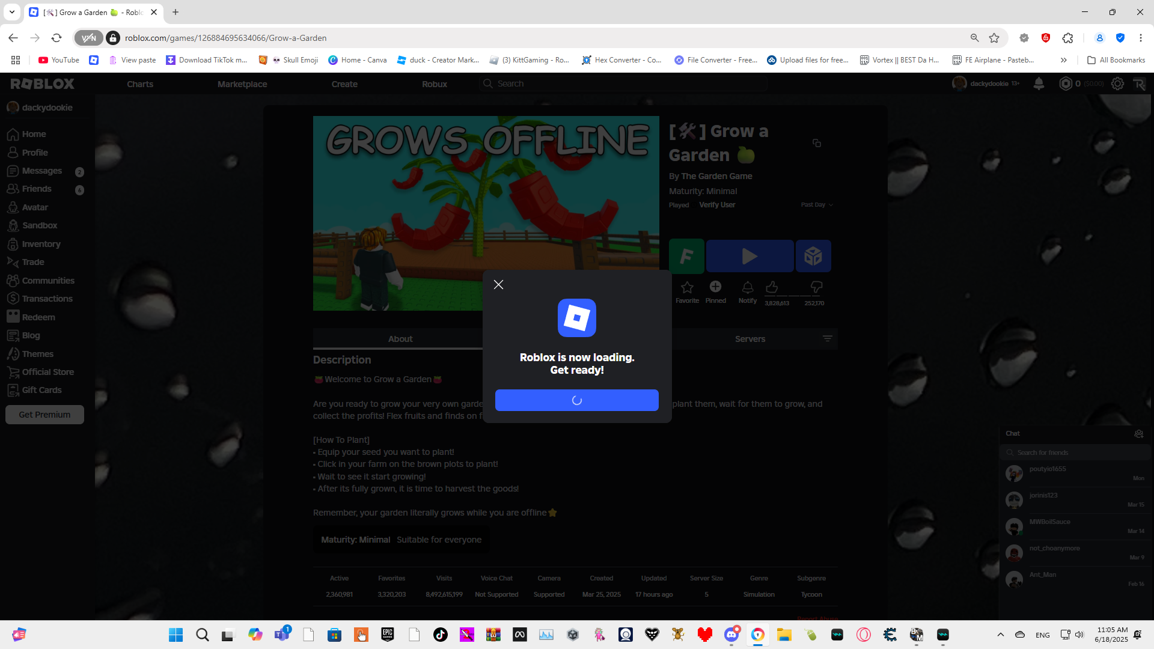Open Roblox settings gear
Image resolution: width=1154 pixels, height=649 pixels.
pos(1117,84)
